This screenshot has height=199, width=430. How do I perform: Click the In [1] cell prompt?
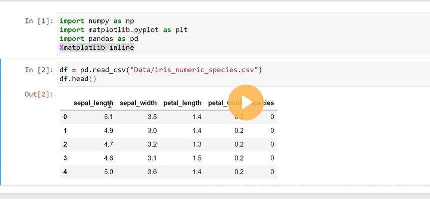39,21
